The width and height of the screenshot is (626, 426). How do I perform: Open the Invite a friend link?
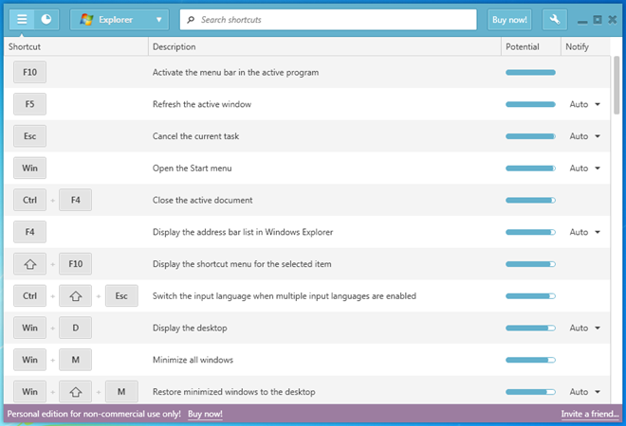coord(588,415)
